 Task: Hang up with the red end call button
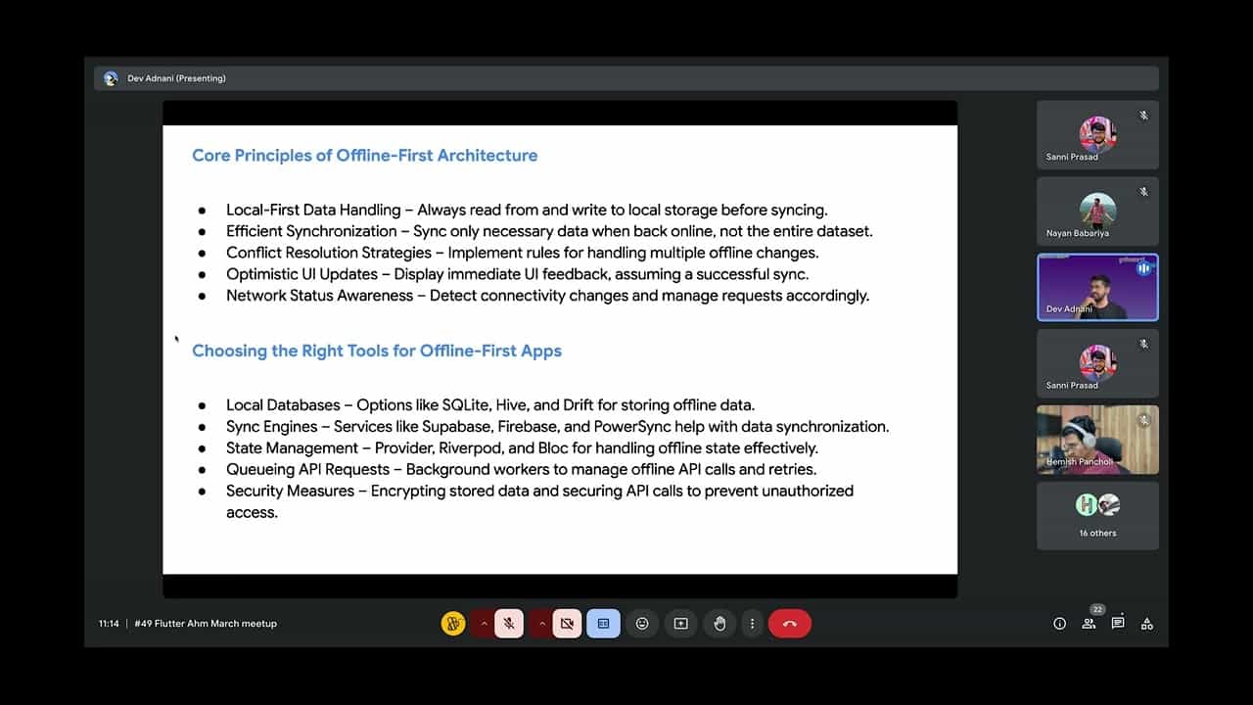coord(790,623)
